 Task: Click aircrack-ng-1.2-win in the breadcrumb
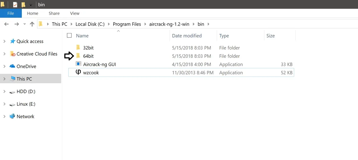pyautogui.click(x=169, y=24)
